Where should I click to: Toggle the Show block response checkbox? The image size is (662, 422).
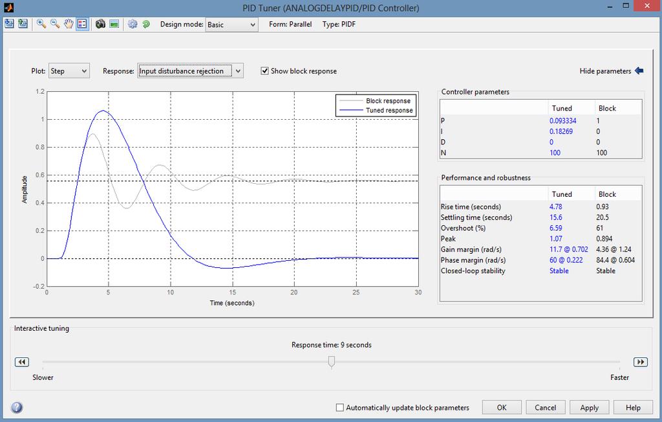(264, 71)
